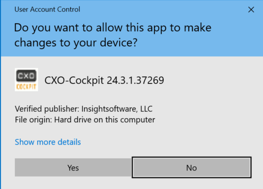Click the 'Hard drive on this computer' text
This screenshot has width=263, height=189.
(105, 120)
